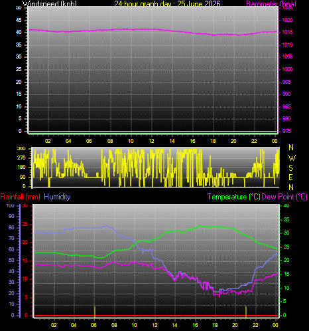Click the blue 50 on humidity axis
This screenshot has width=309, height=331.
11,261
